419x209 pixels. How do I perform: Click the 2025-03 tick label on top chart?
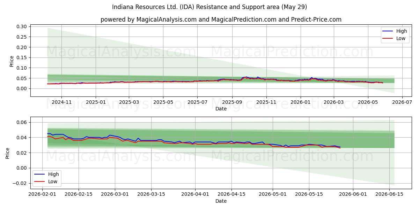point(129,102)
